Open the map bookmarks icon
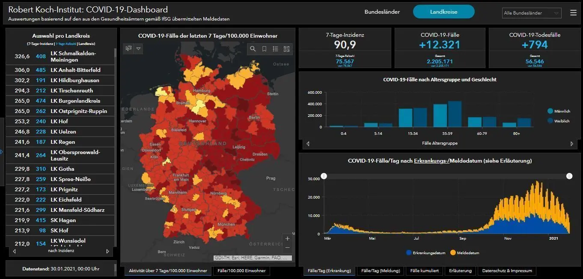 (264, 49)
